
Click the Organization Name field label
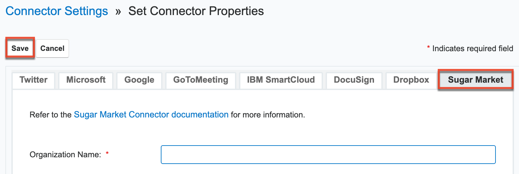(x=65, y=155)
